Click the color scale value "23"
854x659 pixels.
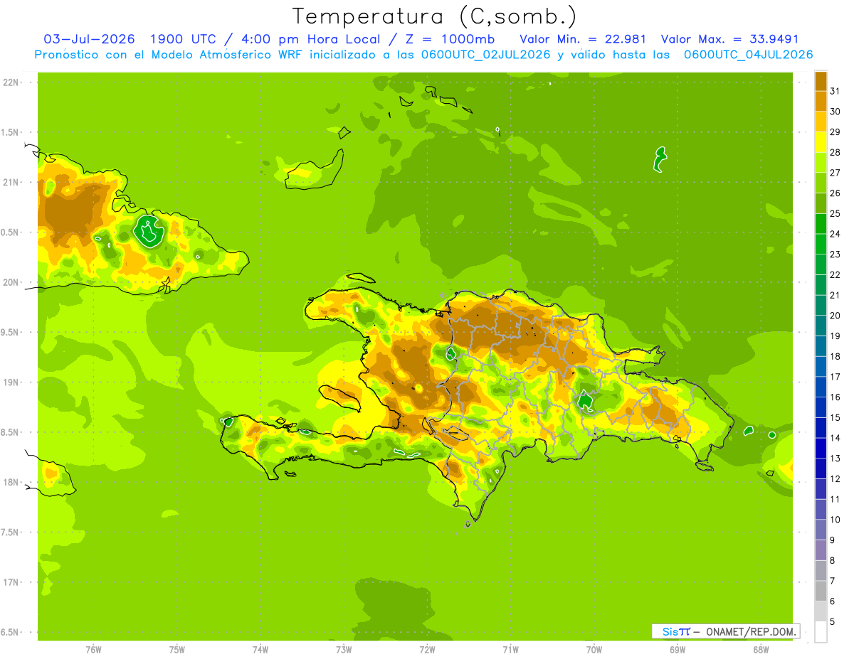pyautogui.click(x=835, y=254)
